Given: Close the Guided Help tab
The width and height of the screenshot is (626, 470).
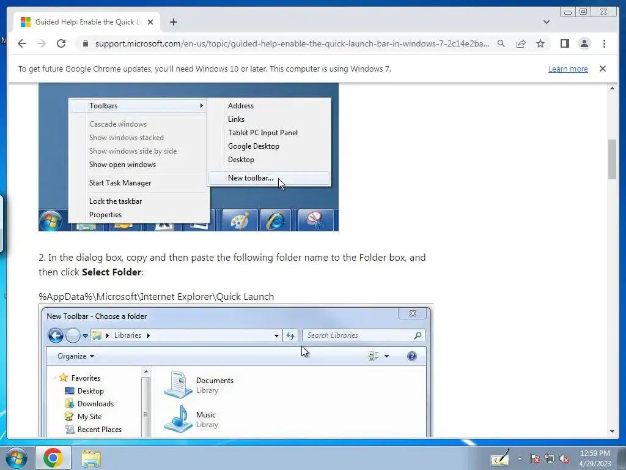Looking at the screenshot, I should coord(150,22).
